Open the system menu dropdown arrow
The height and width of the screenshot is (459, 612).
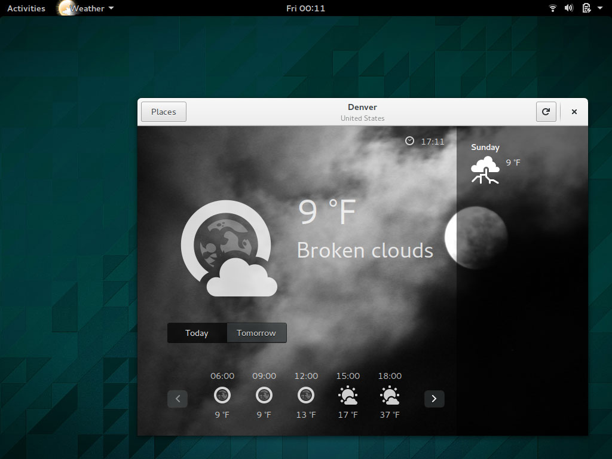[599, 8]
